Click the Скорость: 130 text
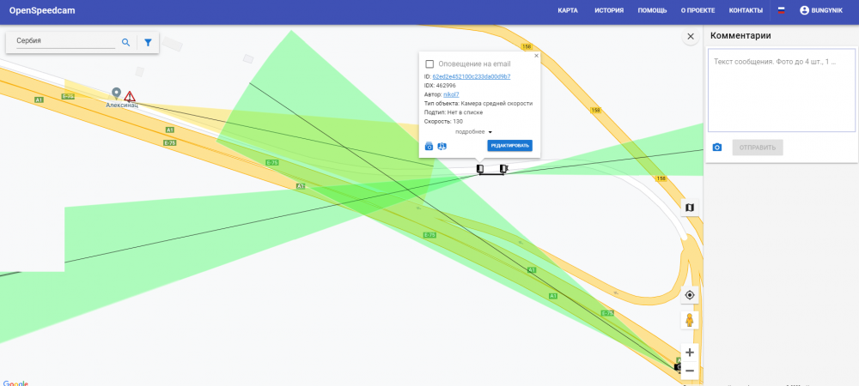 coord(443,122)
